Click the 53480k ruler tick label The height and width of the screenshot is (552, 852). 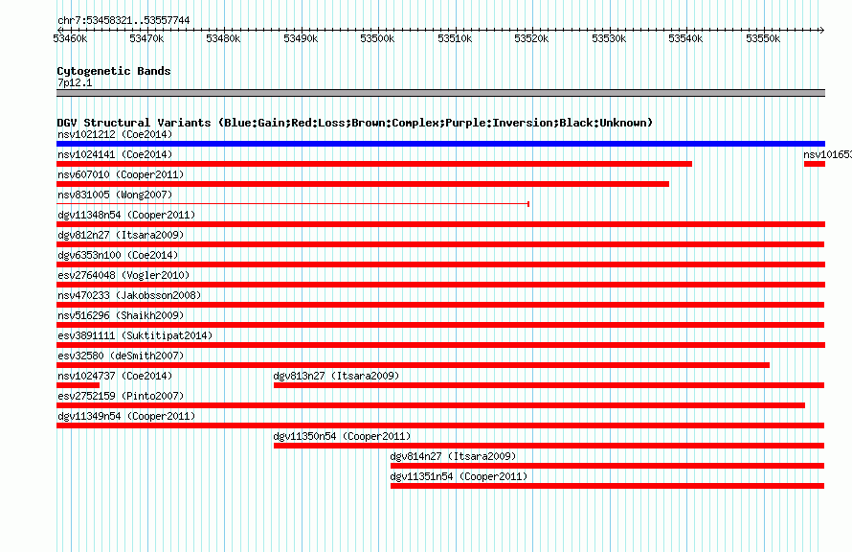(223, 38)
